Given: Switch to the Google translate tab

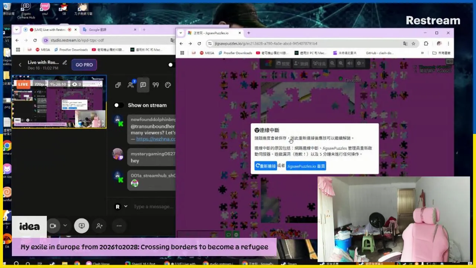Looking at the screenshot, I should [x=107, y=30].
